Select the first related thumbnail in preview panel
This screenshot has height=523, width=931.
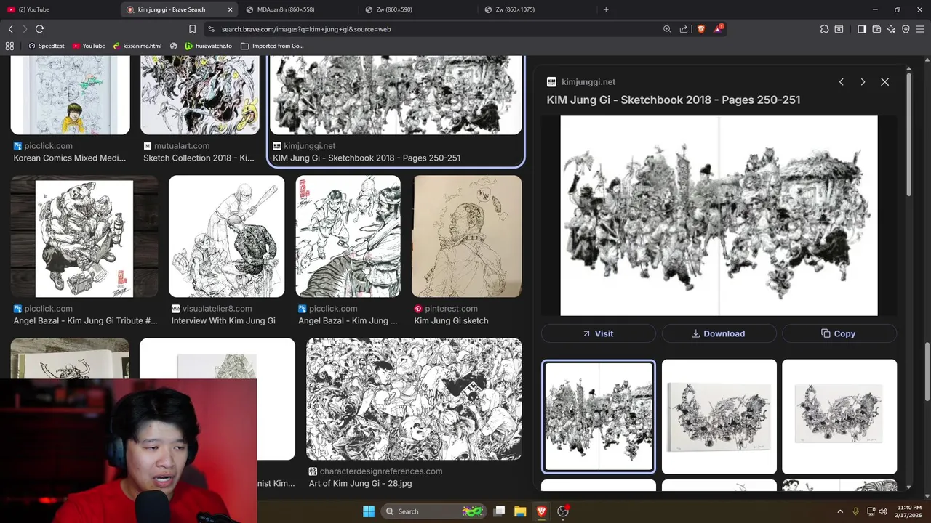(x=599, y=416)
